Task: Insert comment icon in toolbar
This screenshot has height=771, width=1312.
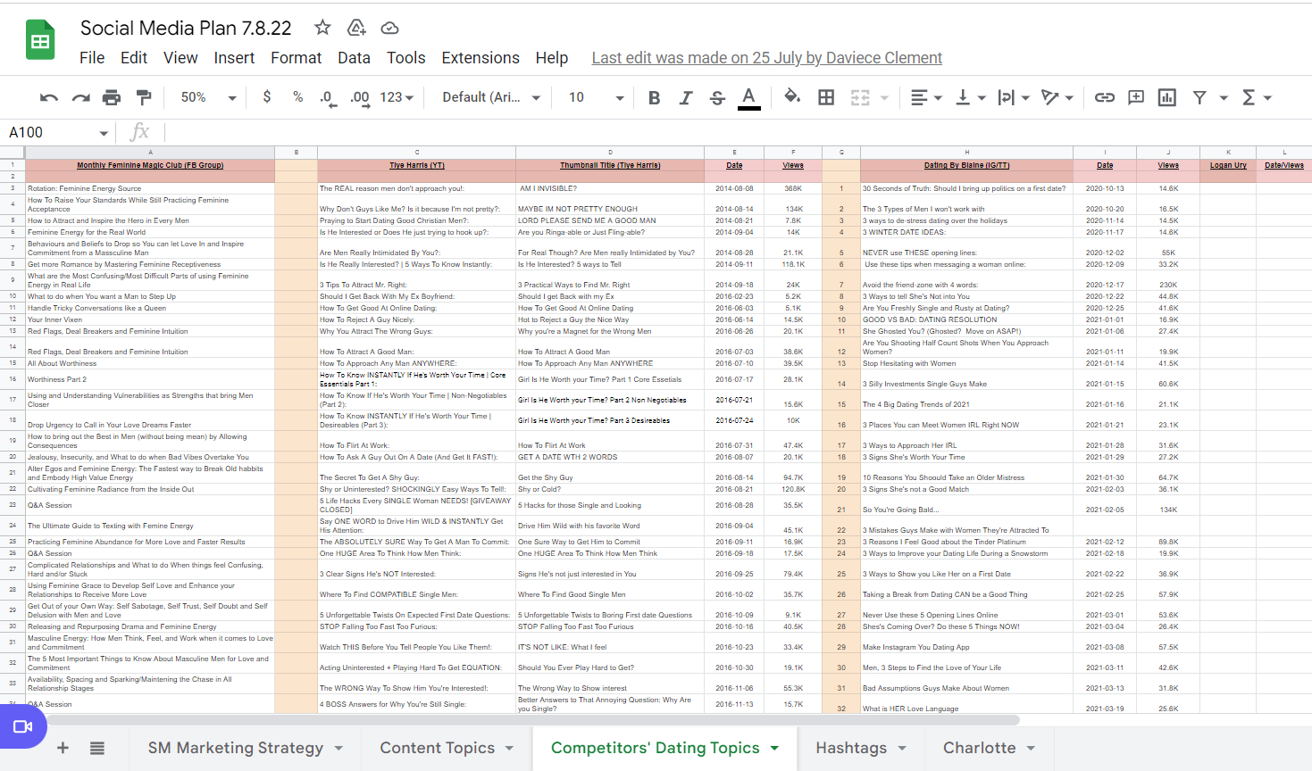Action: point(1136,97)
